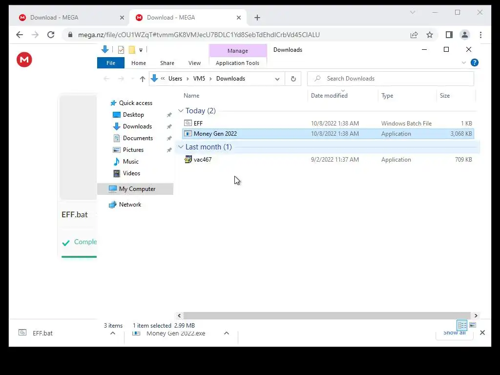The width and height of the screenshot is (500, 375).
Task: Open the Home ribbon tab
Action: 138,63
